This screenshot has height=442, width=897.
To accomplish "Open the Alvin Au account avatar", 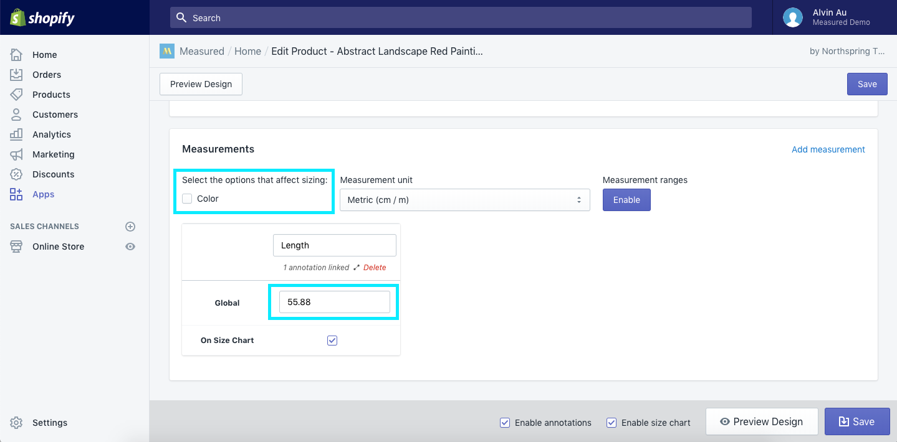I will pos(793,17).
